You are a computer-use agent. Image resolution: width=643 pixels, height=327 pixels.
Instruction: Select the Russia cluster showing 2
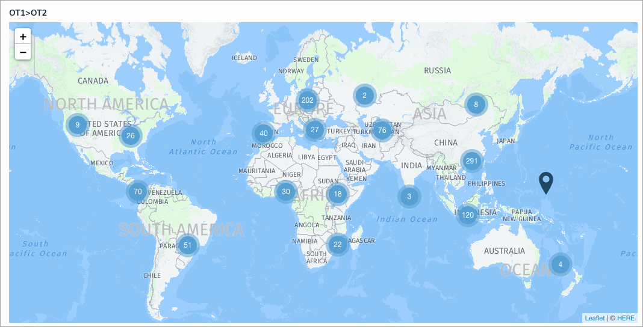coord(365,96)
